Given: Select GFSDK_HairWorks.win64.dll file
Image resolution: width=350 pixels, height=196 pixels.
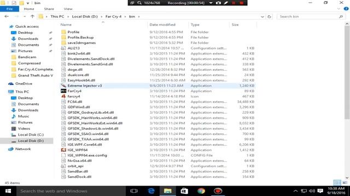Looking at the screenshot, I should pyautogui.click(x=92, y=118).
